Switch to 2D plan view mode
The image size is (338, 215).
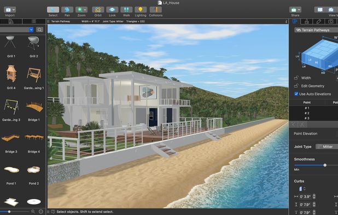point(320,10)
